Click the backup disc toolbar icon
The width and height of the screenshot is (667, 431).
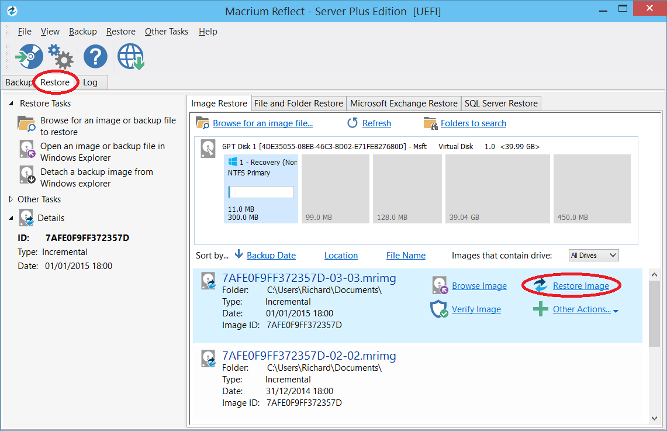pyautogui.click(x=29, y=56)
